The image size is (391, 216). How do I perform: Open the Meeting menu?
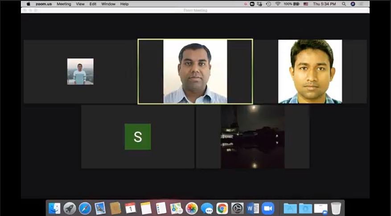pos(64,4)
